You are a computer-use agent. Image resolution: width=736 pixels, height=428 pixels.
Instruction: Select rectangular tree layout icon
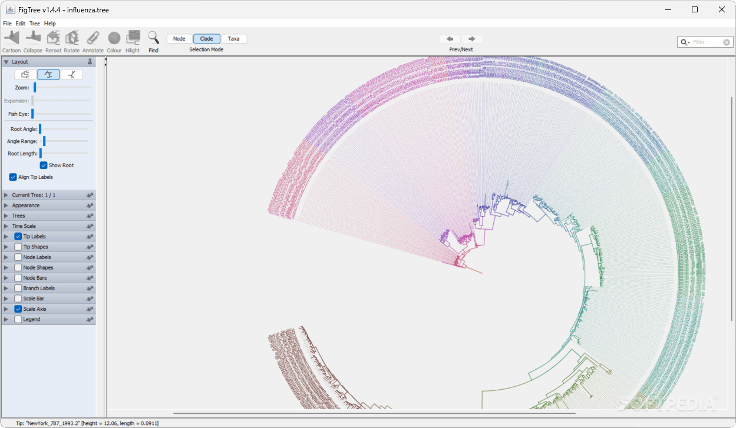25,74
